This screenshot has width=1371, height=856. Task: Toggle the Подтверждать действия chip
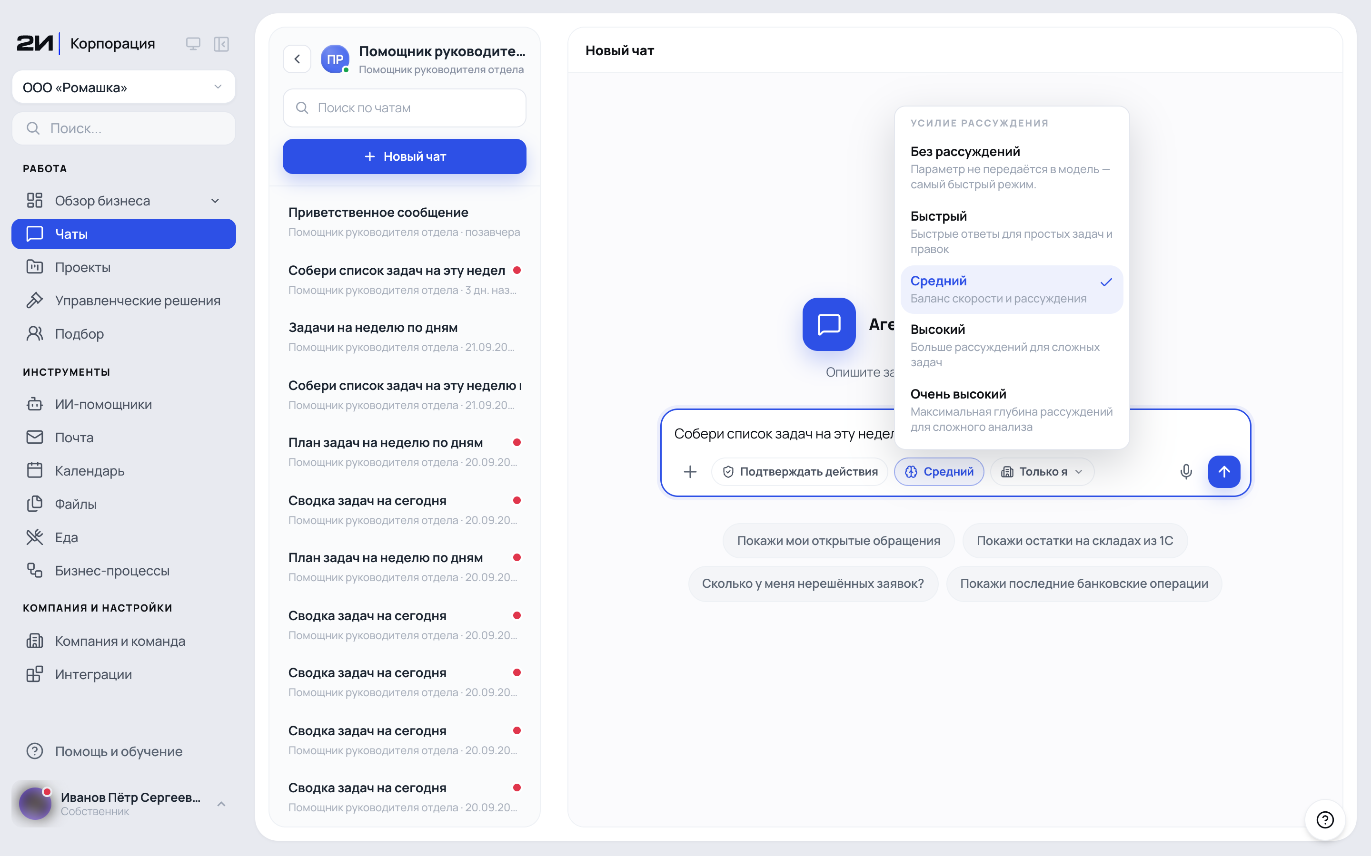[x=799, y=472]
